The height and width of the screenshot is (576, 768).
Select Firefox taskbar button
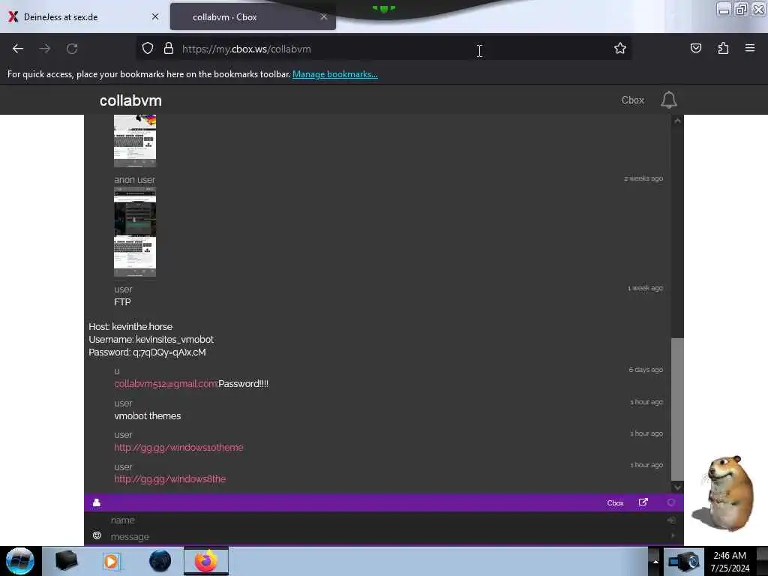[x=206, y=561]
